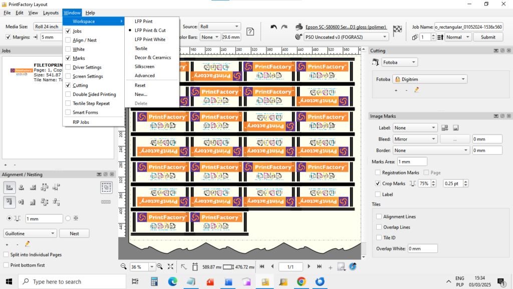The image size is (513, 289).
Task: Undo the last action
Action: [x=273, y=26]
